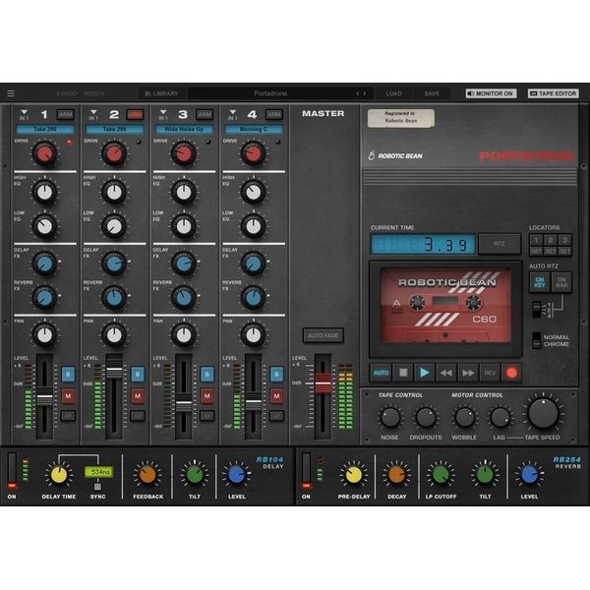Viewport: 590px width, 590px height.
Task: Solo channel 1
Action: [x=68, y=374]
